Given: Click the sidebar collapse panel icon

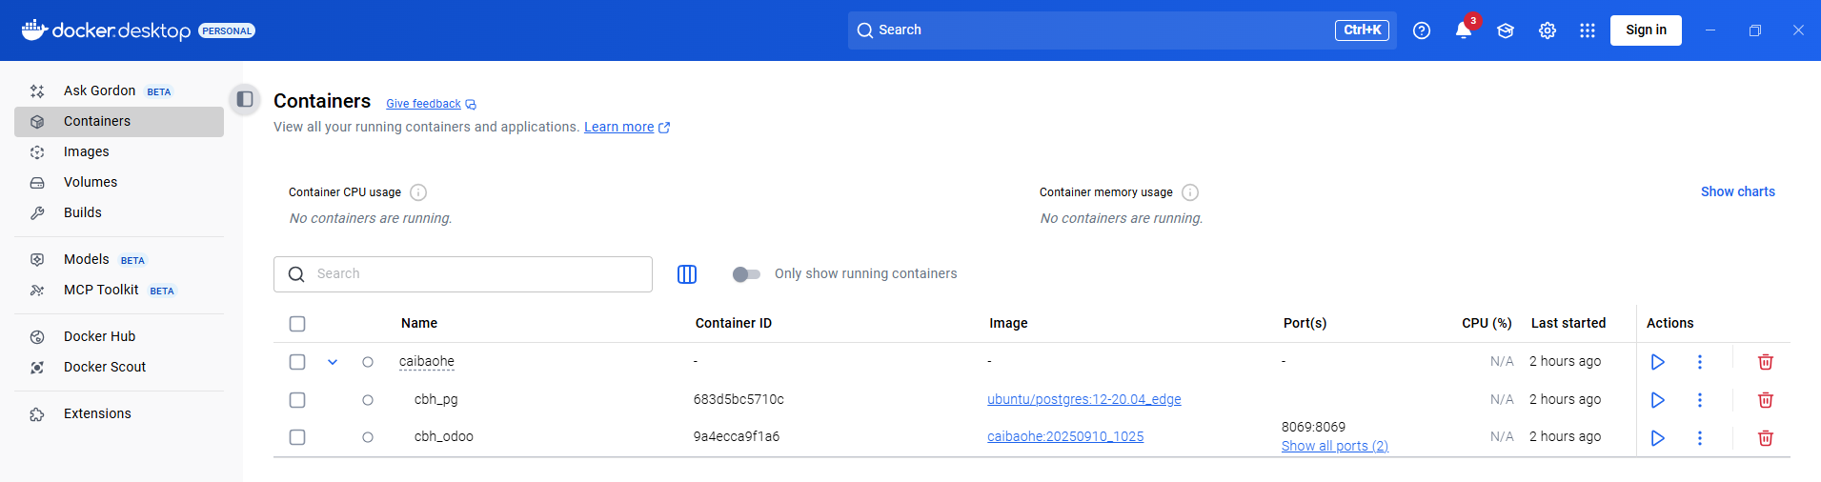Looking at the screenshot, I should tap(245, 99).
